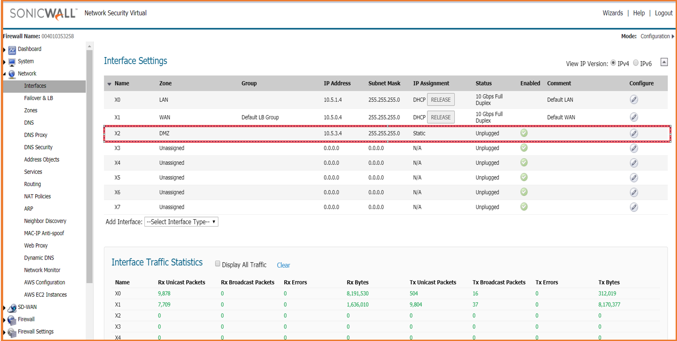
Task: Open the Wizards link
Action: pos(613,13)
